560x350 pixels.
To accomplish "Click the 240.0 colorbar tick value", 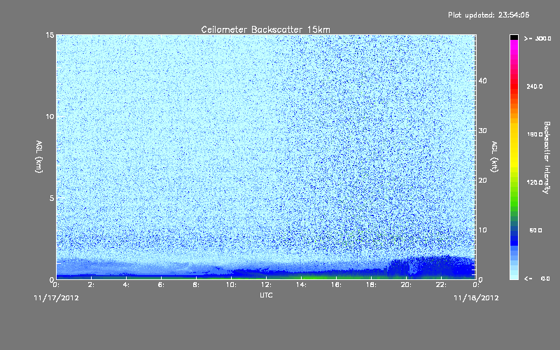I will (534, 86).
